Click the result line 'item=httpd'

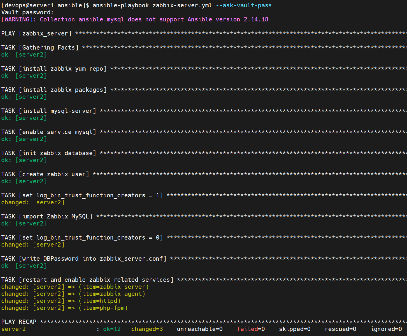pyautogui.click(x=61, y=301)
